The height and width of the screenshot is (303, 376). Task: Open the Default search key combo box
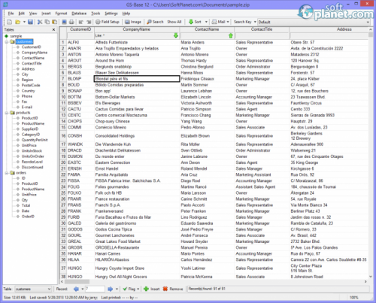click(x=314, y=22)
